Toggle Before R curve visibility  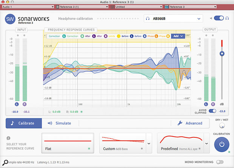145,36
